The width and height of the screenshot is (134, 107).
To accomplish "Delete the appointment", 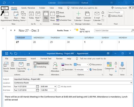I will 12,66.
